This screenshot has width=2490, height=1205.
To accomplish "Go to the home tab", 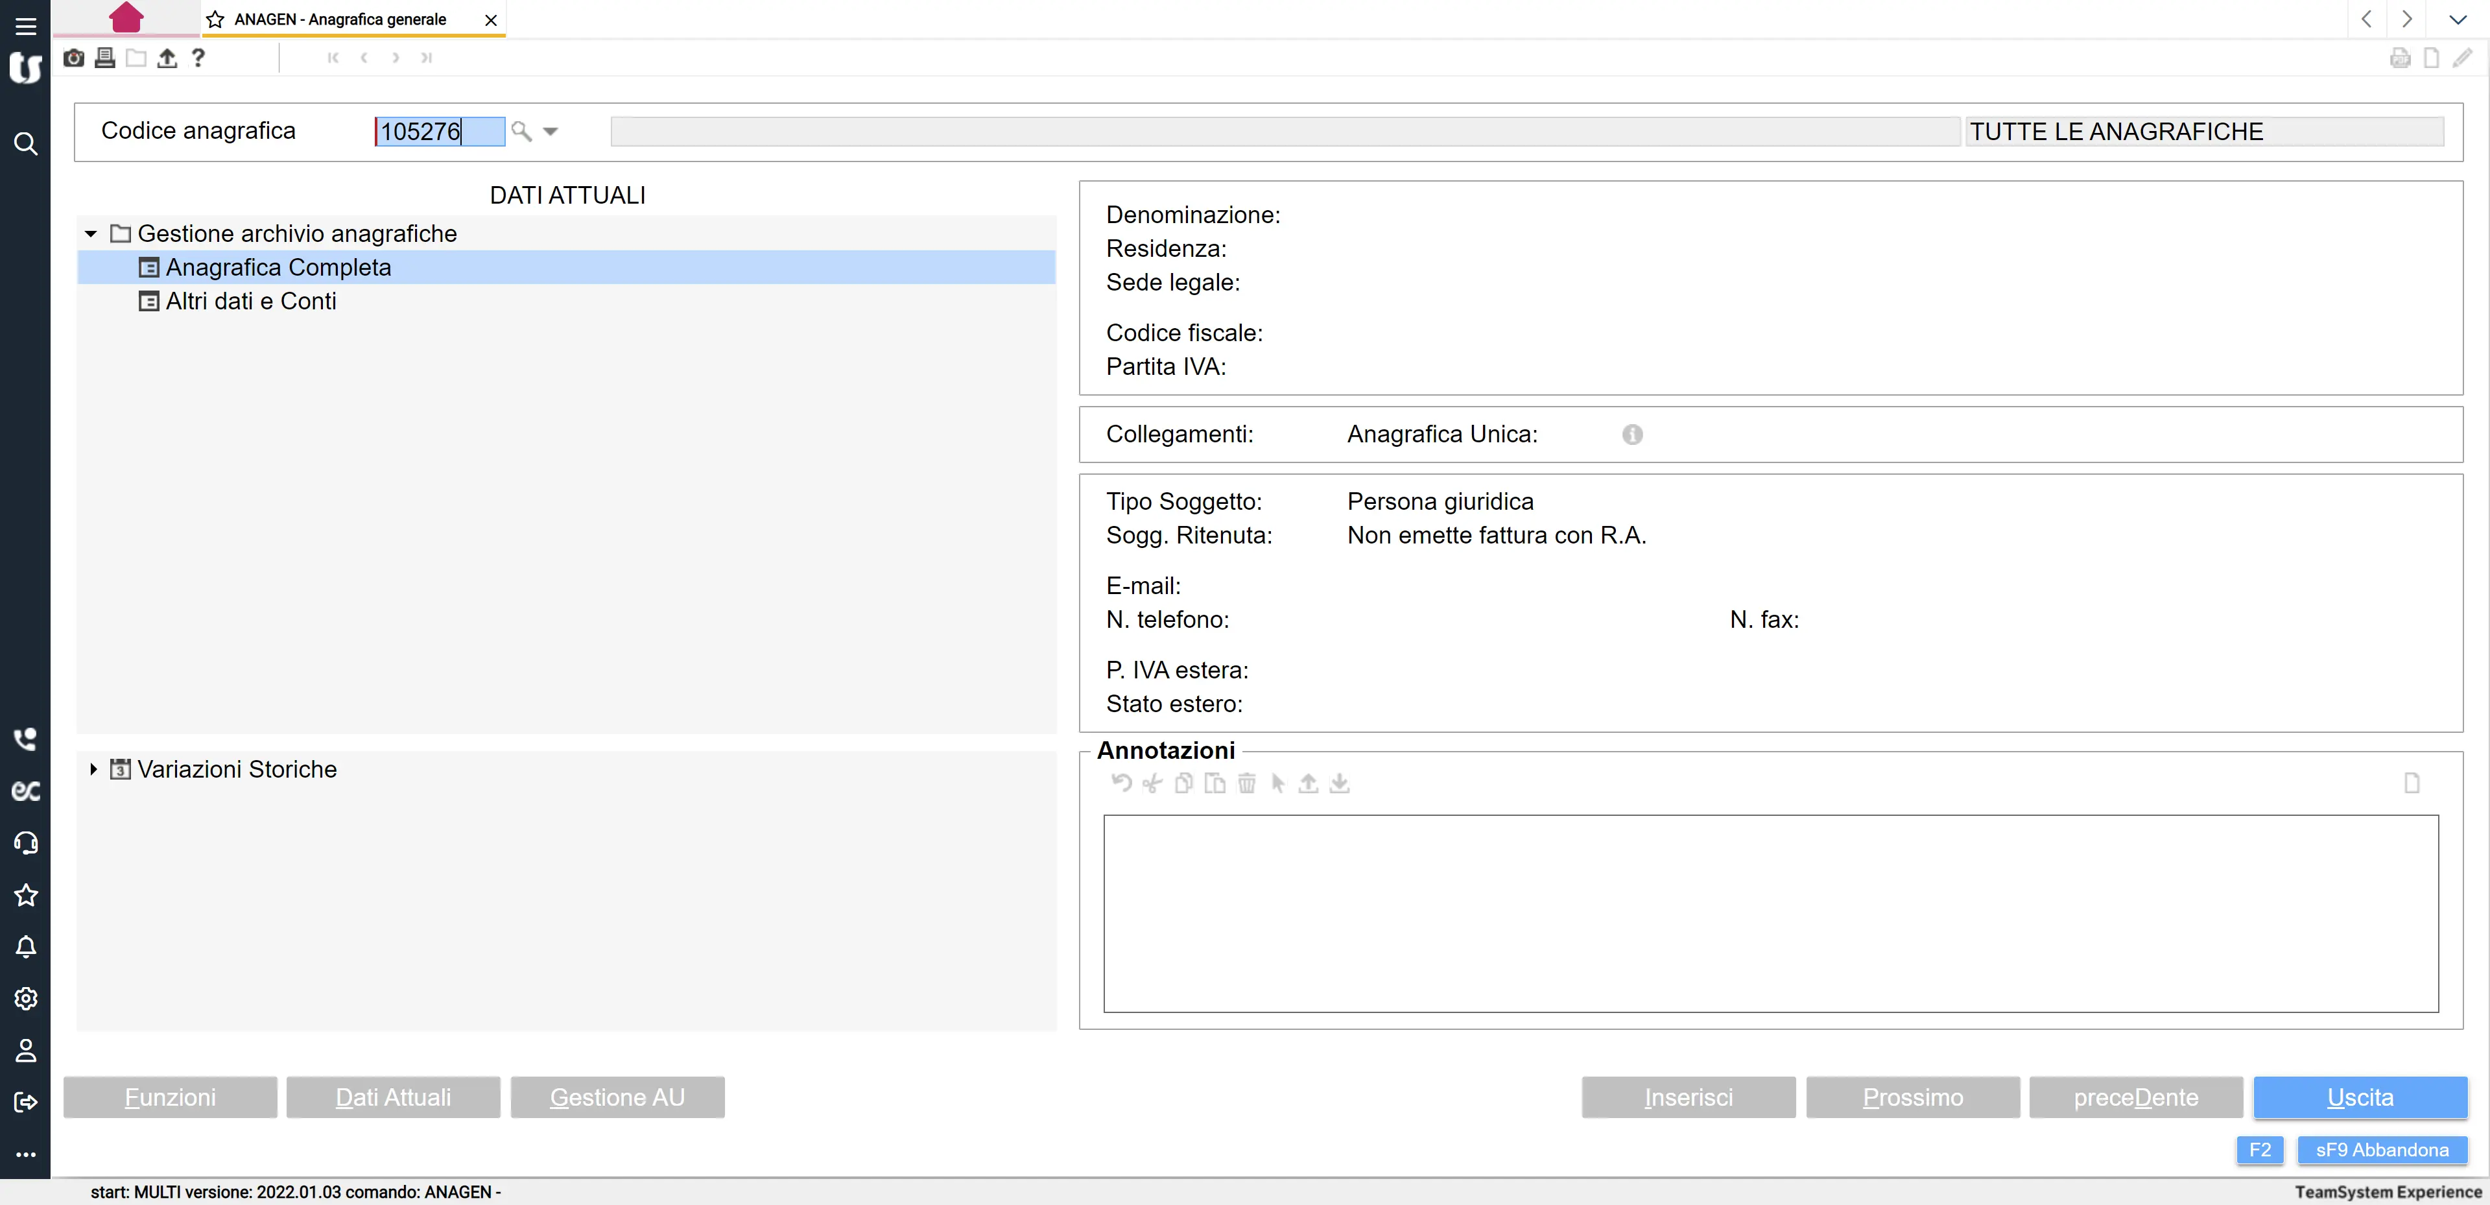I will coord(126,18).
